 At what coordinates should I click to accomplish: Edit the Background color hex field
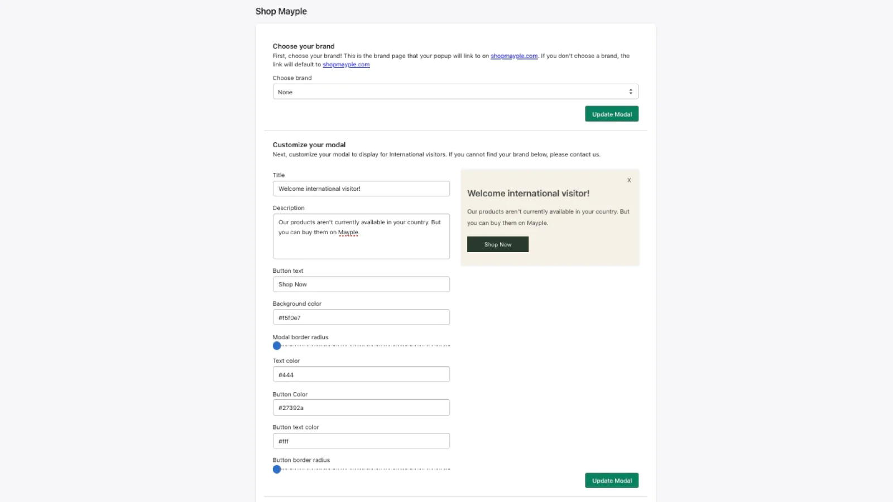coord(361,317)
